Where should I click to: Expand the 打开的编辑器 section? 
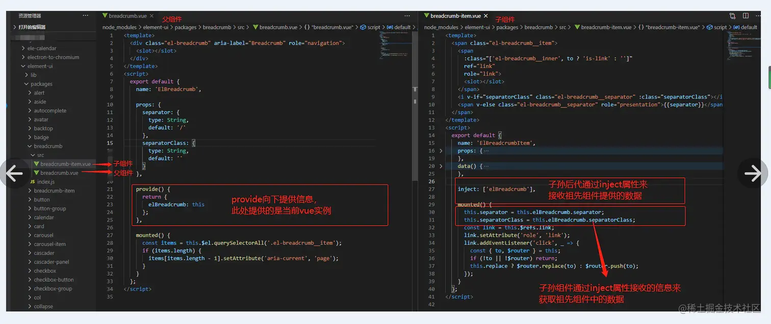click(29, 27)
